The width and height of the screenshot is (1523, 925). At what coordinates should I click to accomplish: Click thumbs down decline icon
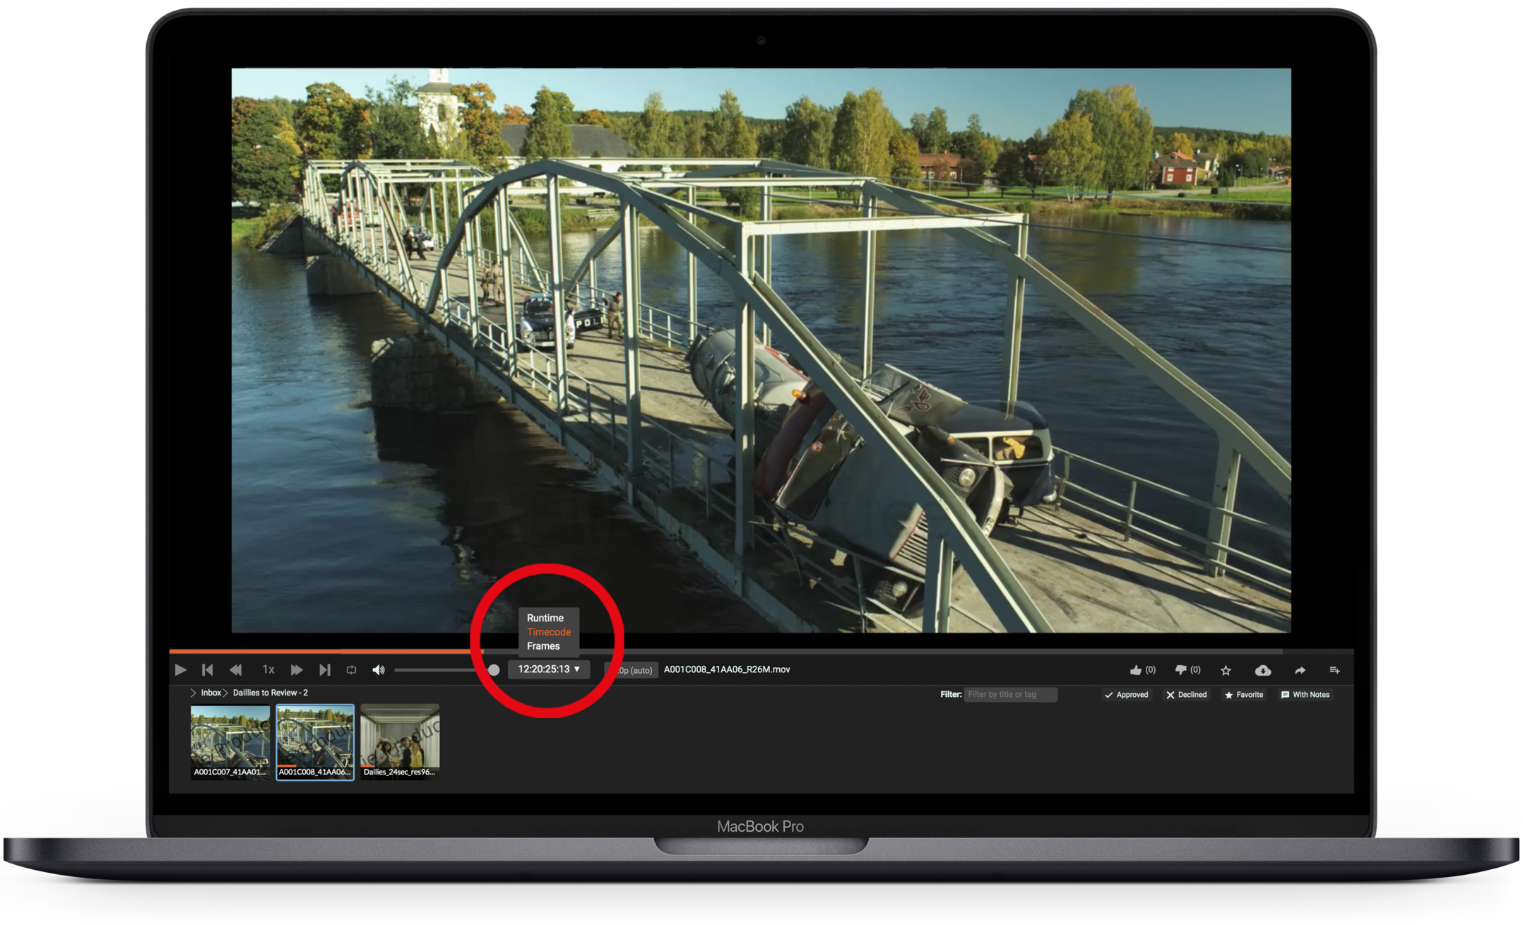click(x=1180, y=669)
